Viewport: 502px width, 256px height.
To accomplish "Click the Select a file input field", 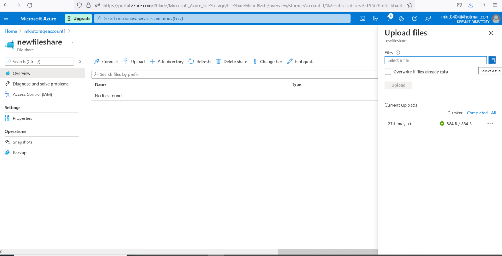I will pos(436,60).
